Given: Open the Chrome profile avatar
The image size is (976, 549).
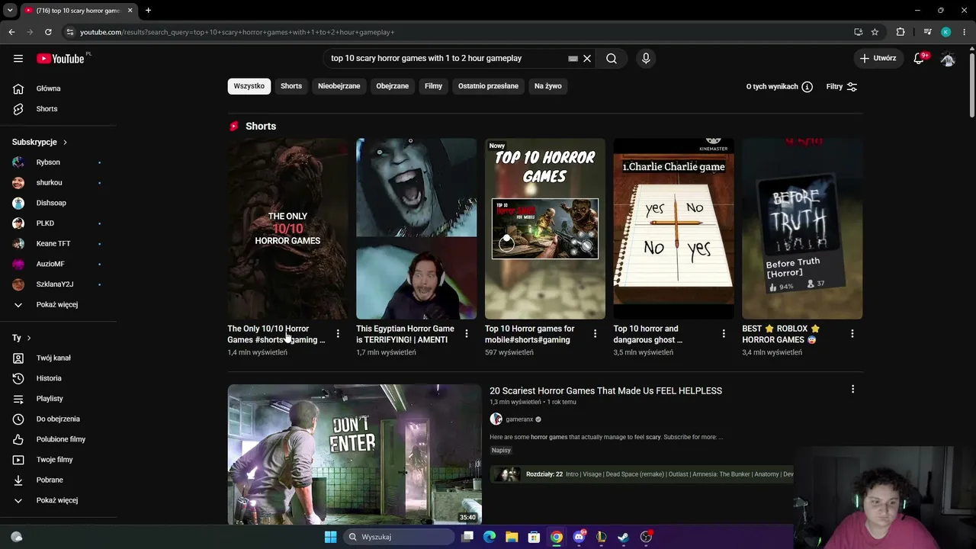Looking at the screenshot, I should pyautogui.click(x=946, y=32).
